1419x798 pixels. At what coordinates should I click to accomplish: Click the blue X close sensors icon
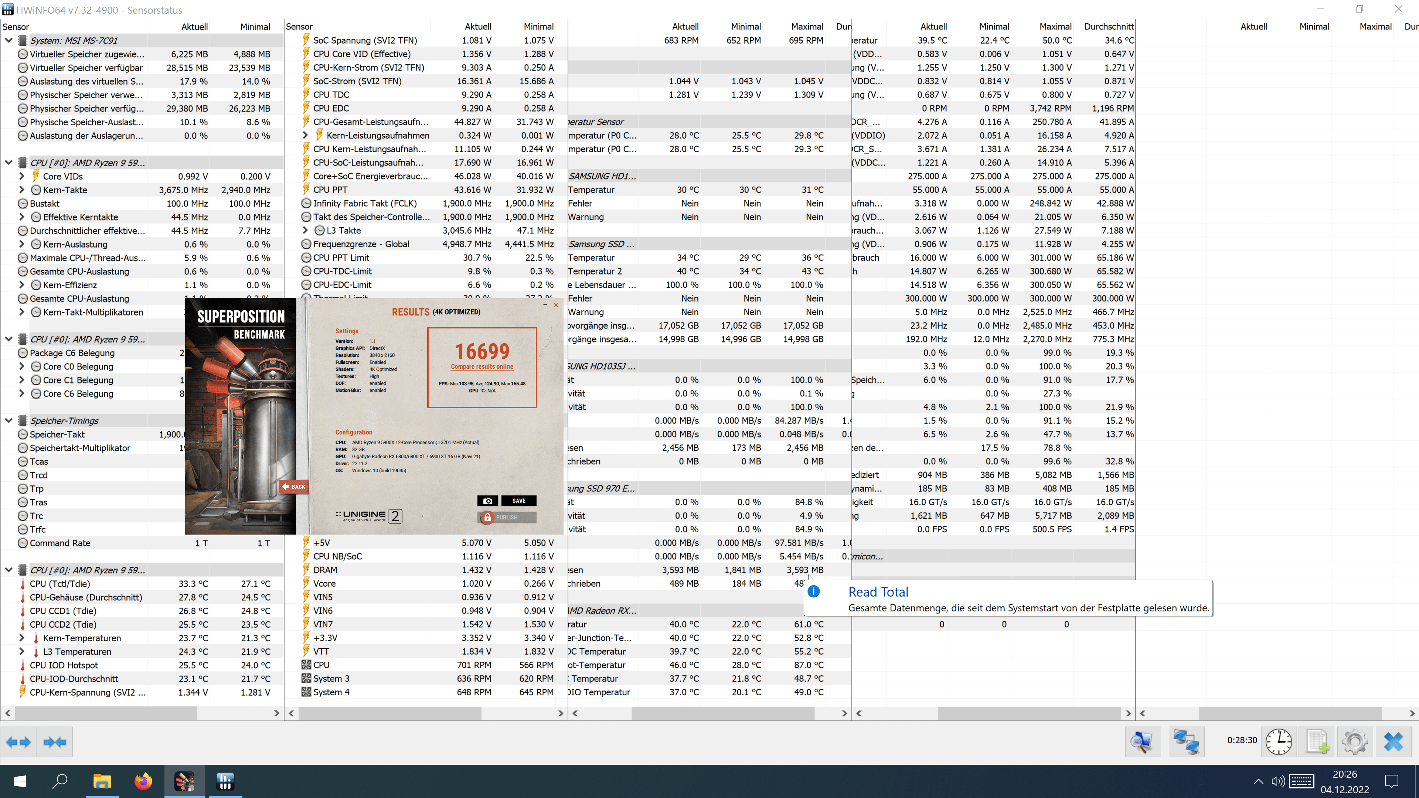1394,742
